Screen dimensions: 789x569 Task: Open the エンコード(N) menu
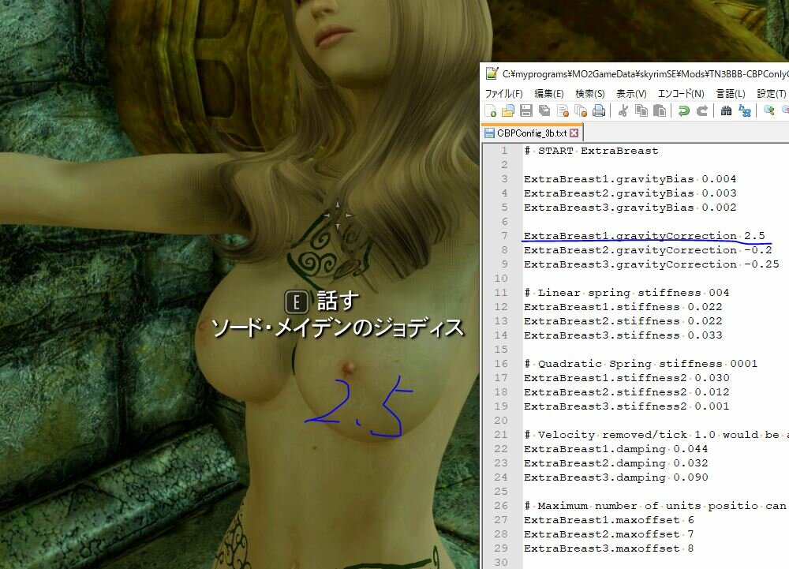(681, 94)
